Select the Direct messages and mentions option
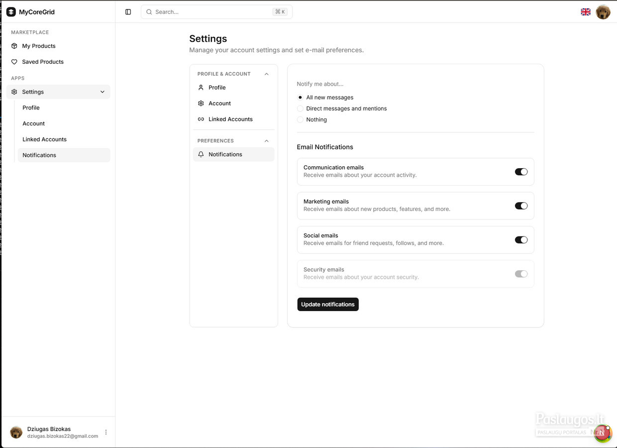Image resolution: width=617 pixels, height=448 pixels. [x=300, y=109]
